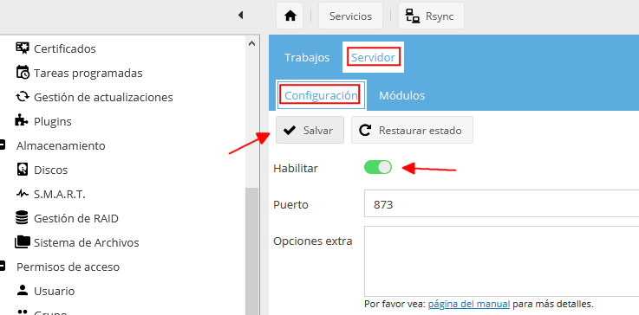
Task: Open Discos disk icon
Action: [22, 170]
